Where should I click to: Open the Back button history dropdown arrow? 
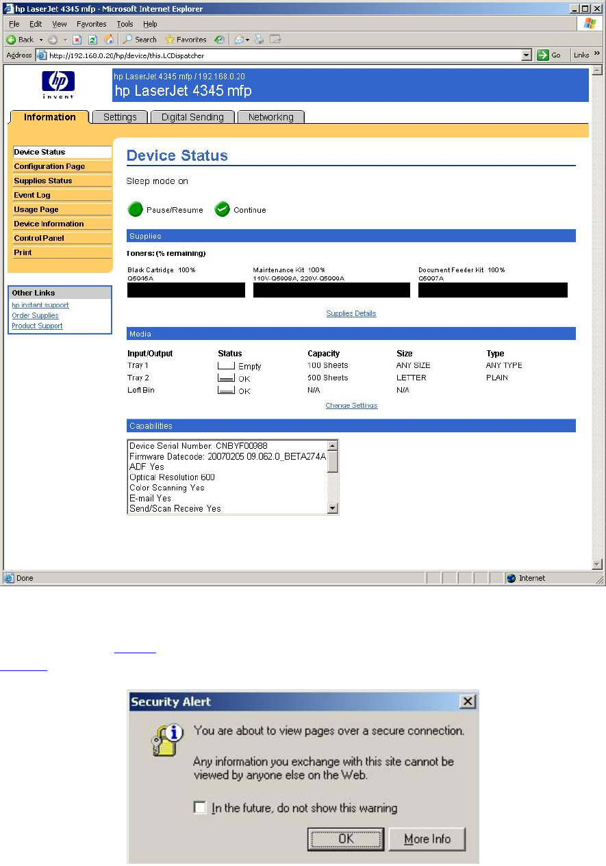(x=41, y=40)
